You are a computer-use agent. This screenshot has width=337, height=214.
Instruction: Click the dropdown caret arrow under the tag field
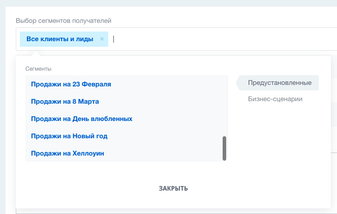point(36,53)
